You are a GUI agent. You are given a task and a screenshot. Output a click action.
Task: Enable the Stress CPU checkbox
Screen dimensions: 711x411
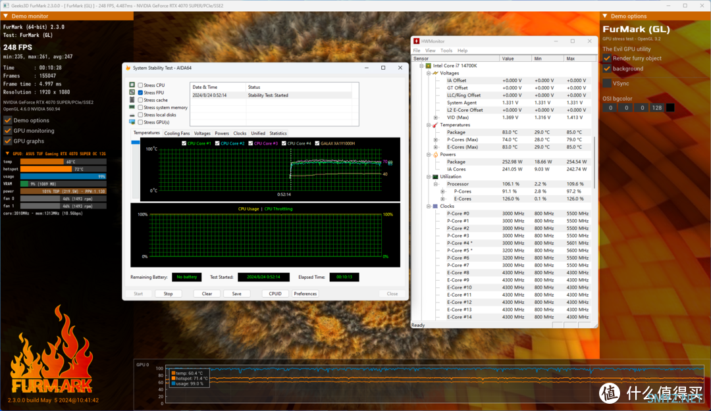pyautogui.click(x=141, y=85)
